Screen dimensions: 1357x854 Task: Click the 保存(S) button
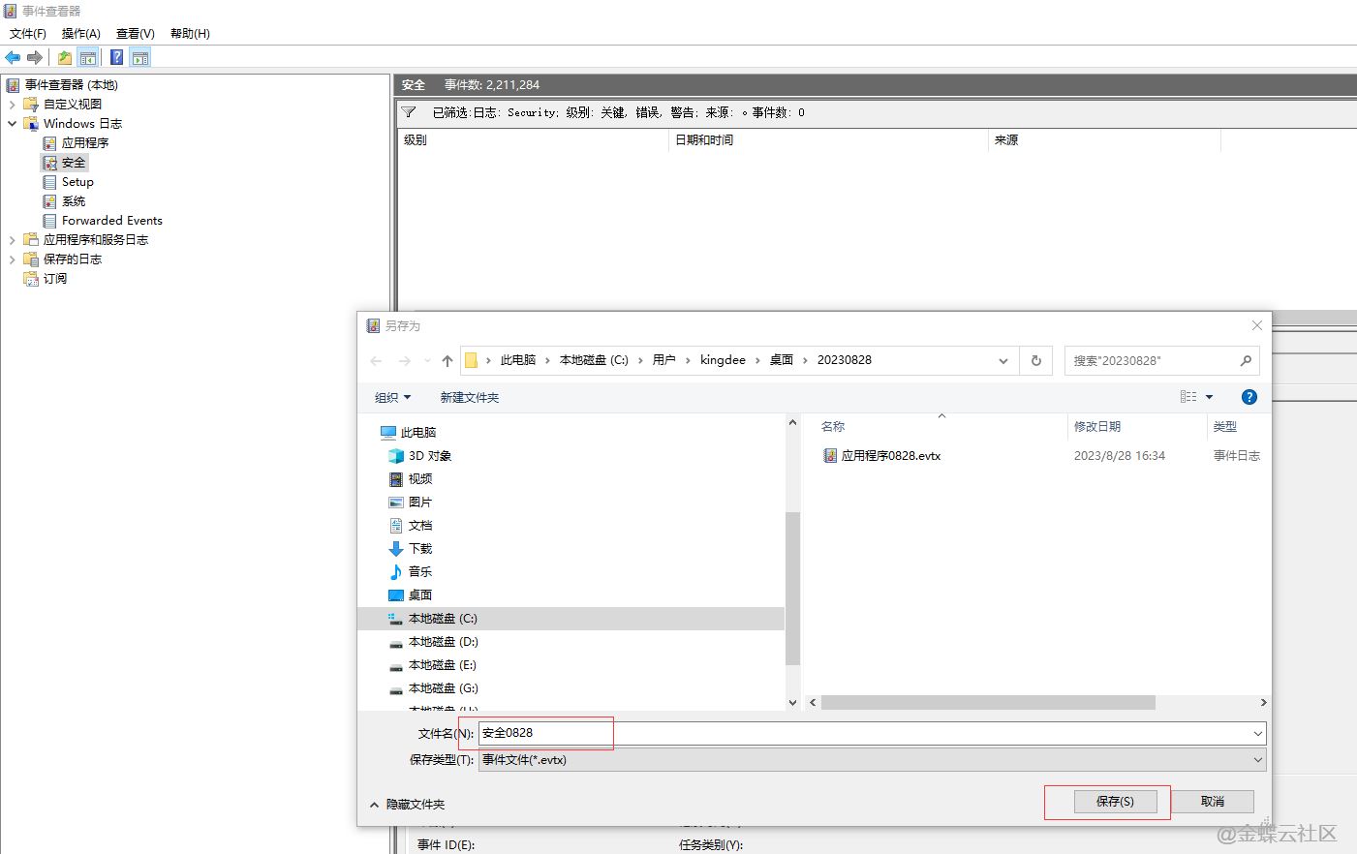click(x=1114, y=802)
